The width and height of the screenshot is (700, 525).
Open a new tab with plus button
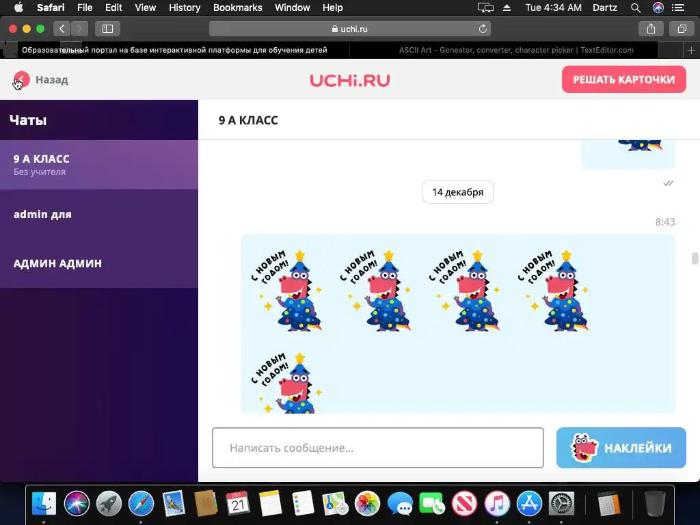pyautogui.click(x=691, y=50)
